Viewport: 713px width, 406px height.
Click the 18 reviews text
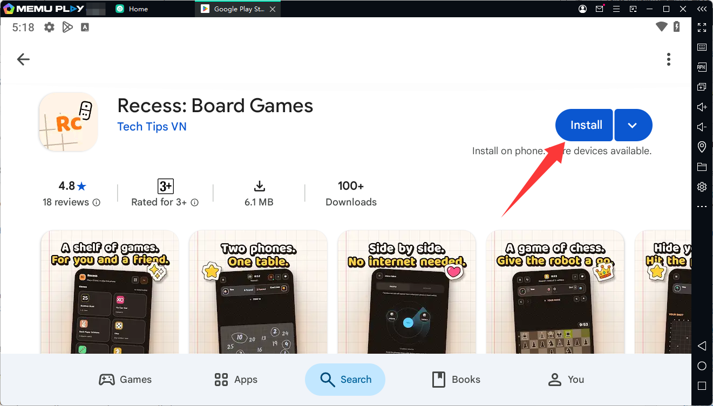tap(66, 202)
